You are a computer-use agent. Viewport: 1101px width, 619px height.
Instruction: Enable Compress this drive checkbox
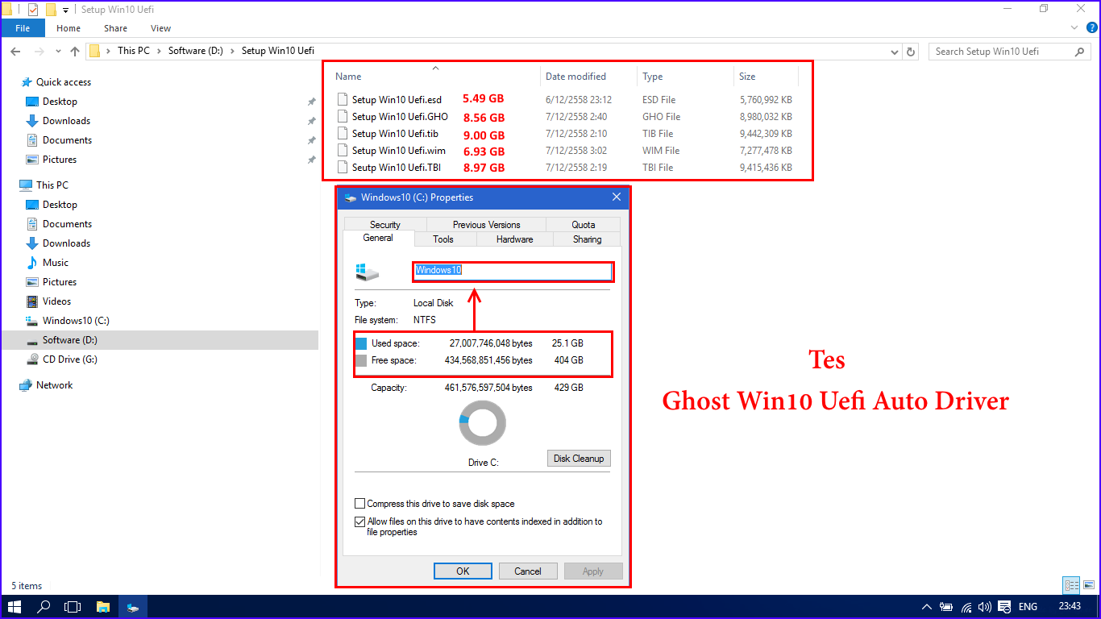pyautogui.click(x=360, y=504)
